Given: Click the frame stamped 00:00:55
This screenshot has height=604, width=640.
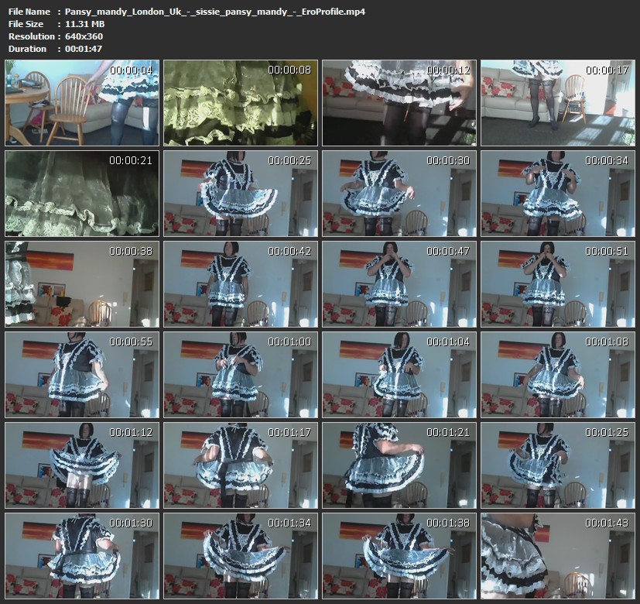Looking at the screenshot, I should (x=82, y=374).
